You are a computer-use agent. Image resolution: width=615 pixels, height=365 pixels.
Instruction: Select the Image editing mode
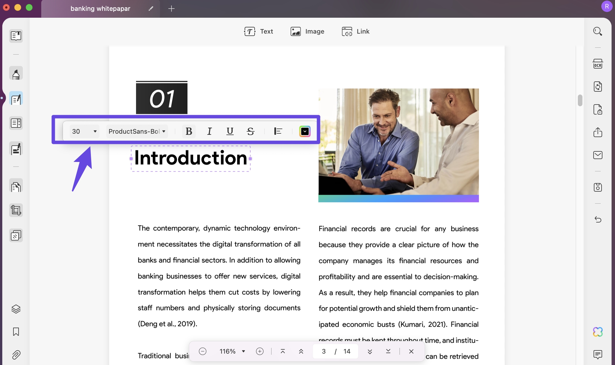(307, 31)
